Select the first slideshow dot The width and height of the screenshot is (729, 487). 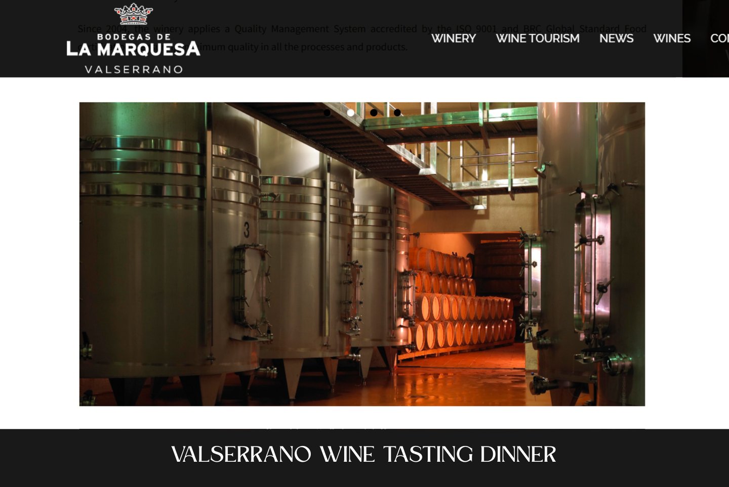[327, 113]
